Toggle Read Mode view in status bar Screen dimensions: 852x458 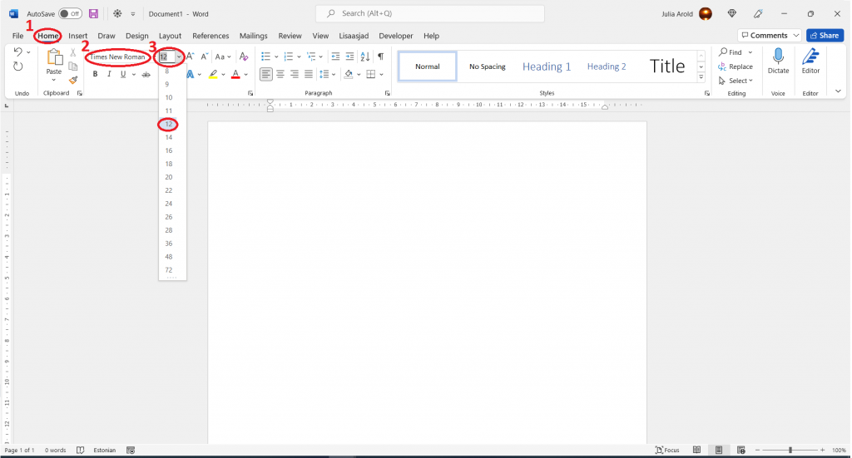[x=696, y=450]
